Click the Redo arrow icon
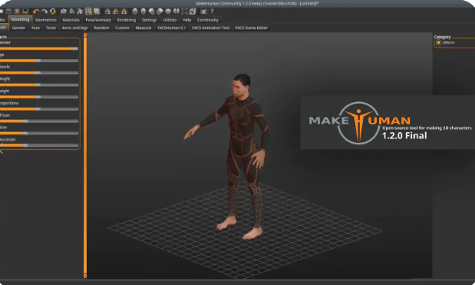This screenshot has height=285, width=475. coord(45,12)
